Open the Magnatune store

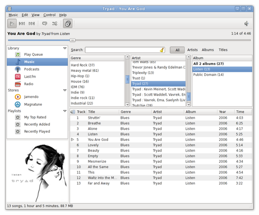point(33,105)
